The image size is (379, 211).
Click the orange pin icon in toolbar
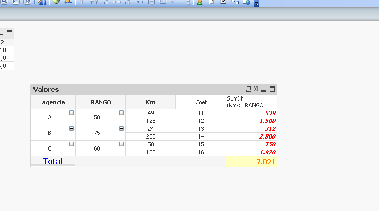tap(67, 2)
